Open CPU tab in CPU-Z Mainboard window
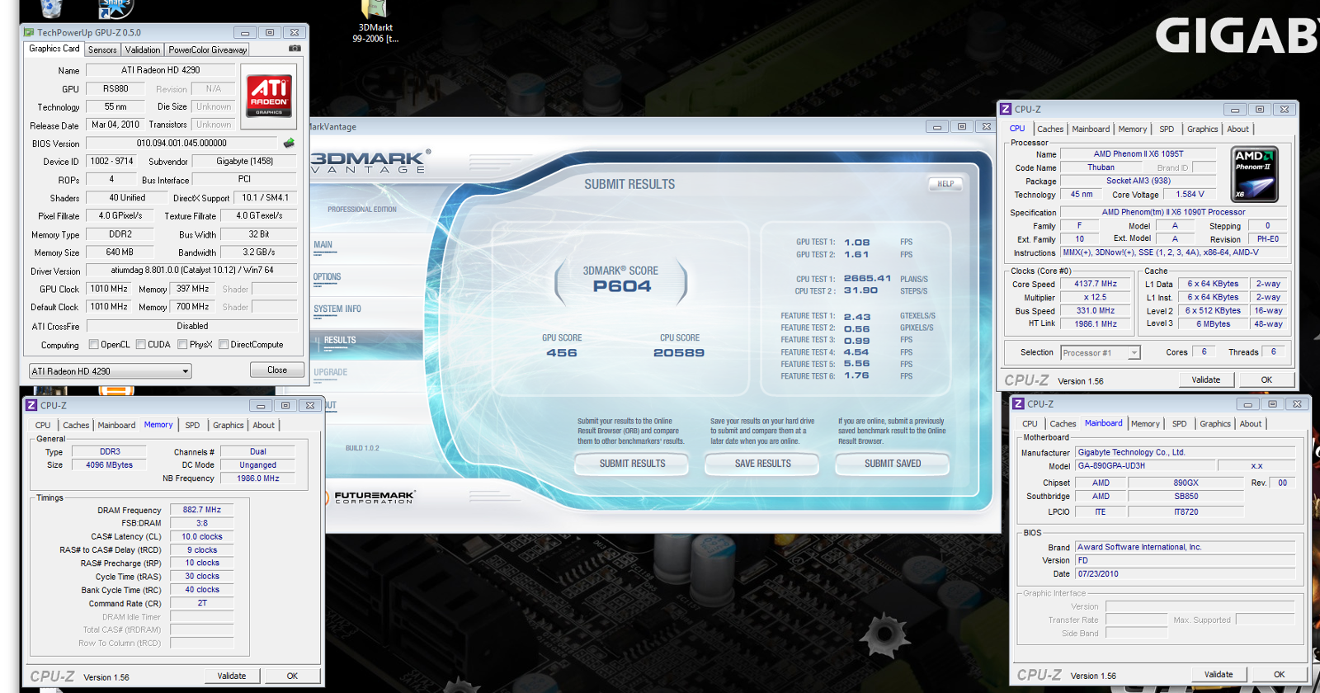 point(1030,424)
